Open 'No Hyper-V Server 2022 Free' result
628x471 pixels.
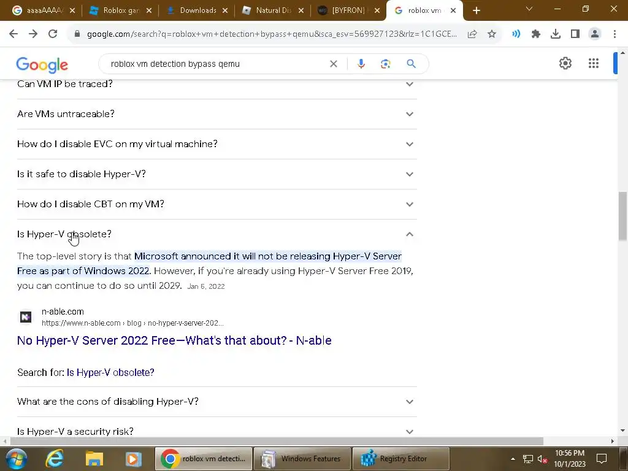174,340
